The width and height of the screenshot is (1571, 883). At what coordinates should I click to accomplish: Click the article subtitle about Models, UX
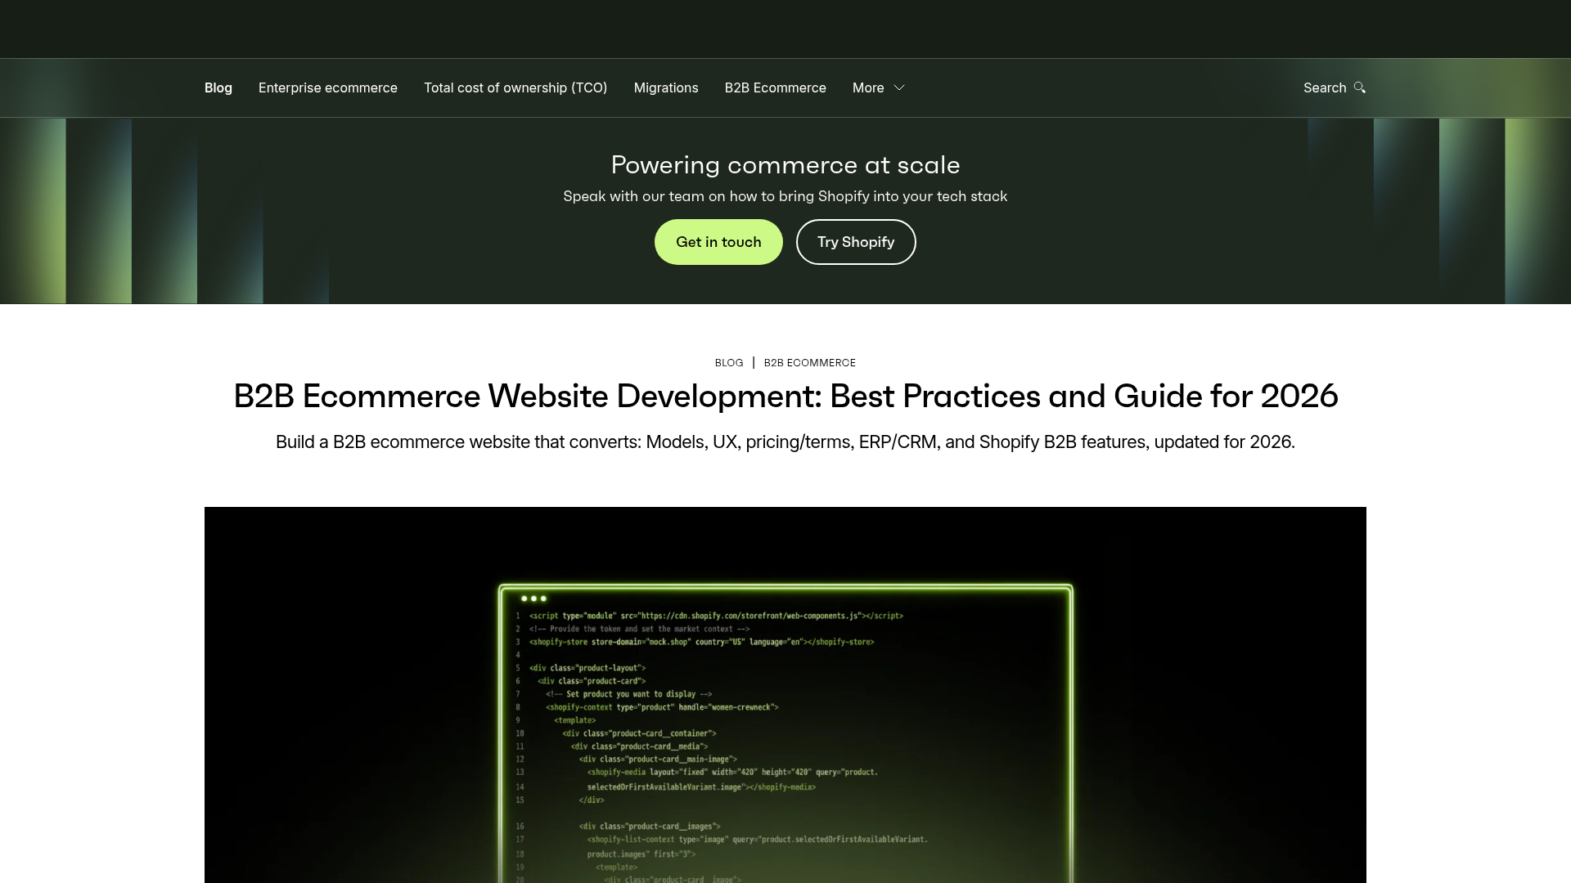tap(785, 442)
